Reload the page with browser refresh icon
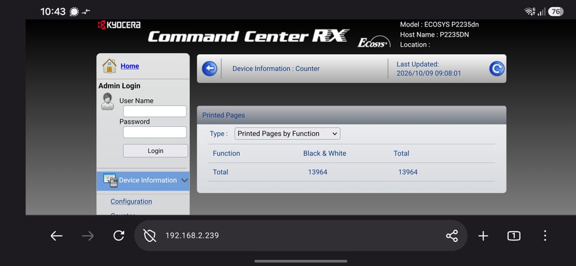This screenshot has height=266, width=576. click(x=119, y=236)
